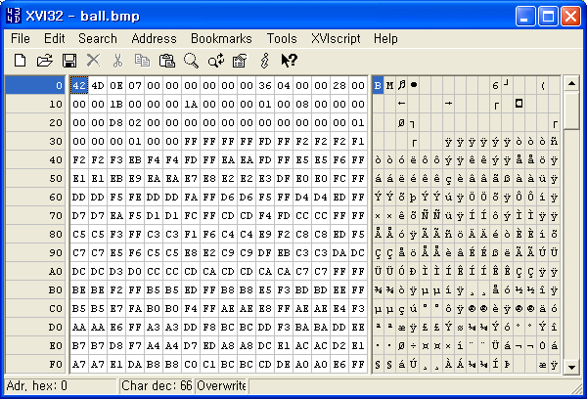Click the row address label F0

[35, 364]
